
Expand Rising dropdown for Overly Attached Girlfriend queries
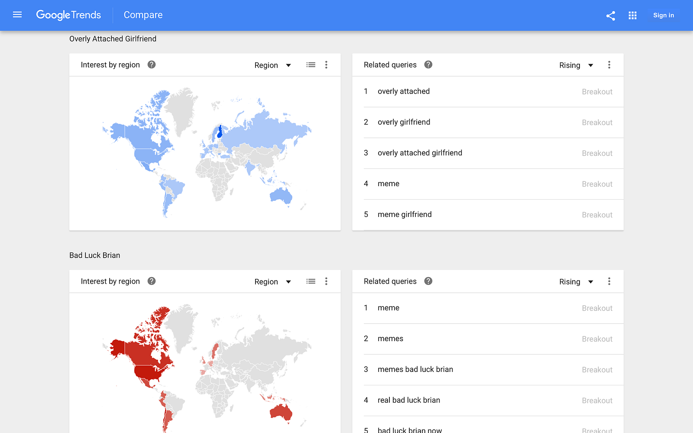coord(576,65)
